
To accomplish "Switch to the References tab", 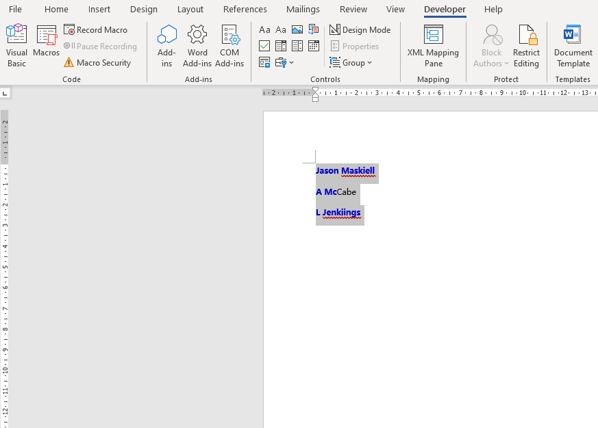I will click(x=245, y=9).
